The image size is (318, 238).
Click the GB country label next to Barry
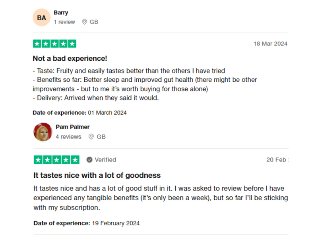(x=94, y=22)
